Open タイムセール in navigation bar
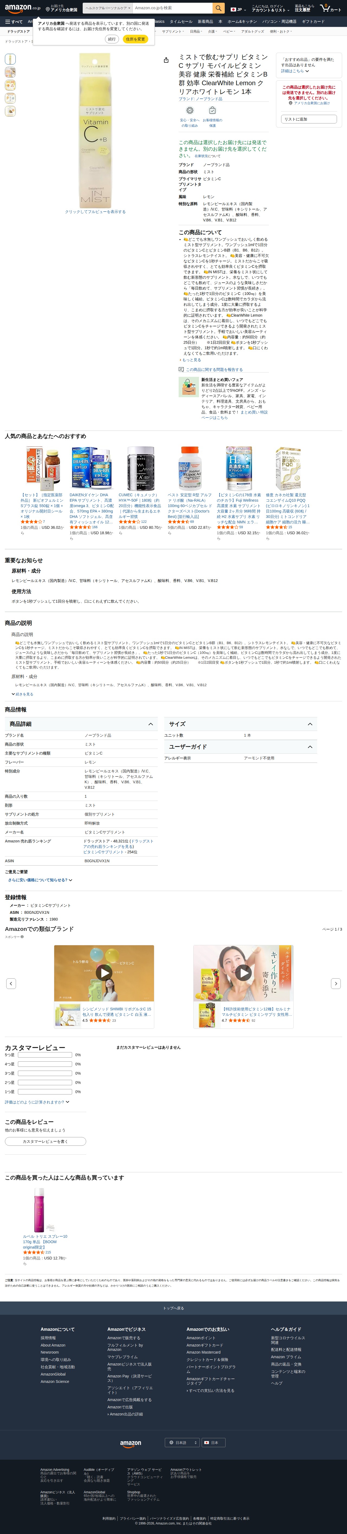347x1534 pixels. pos(181,21)
